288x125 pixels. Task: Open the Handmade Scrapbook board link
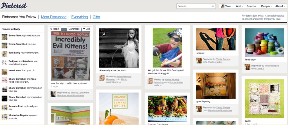[220, 110]
